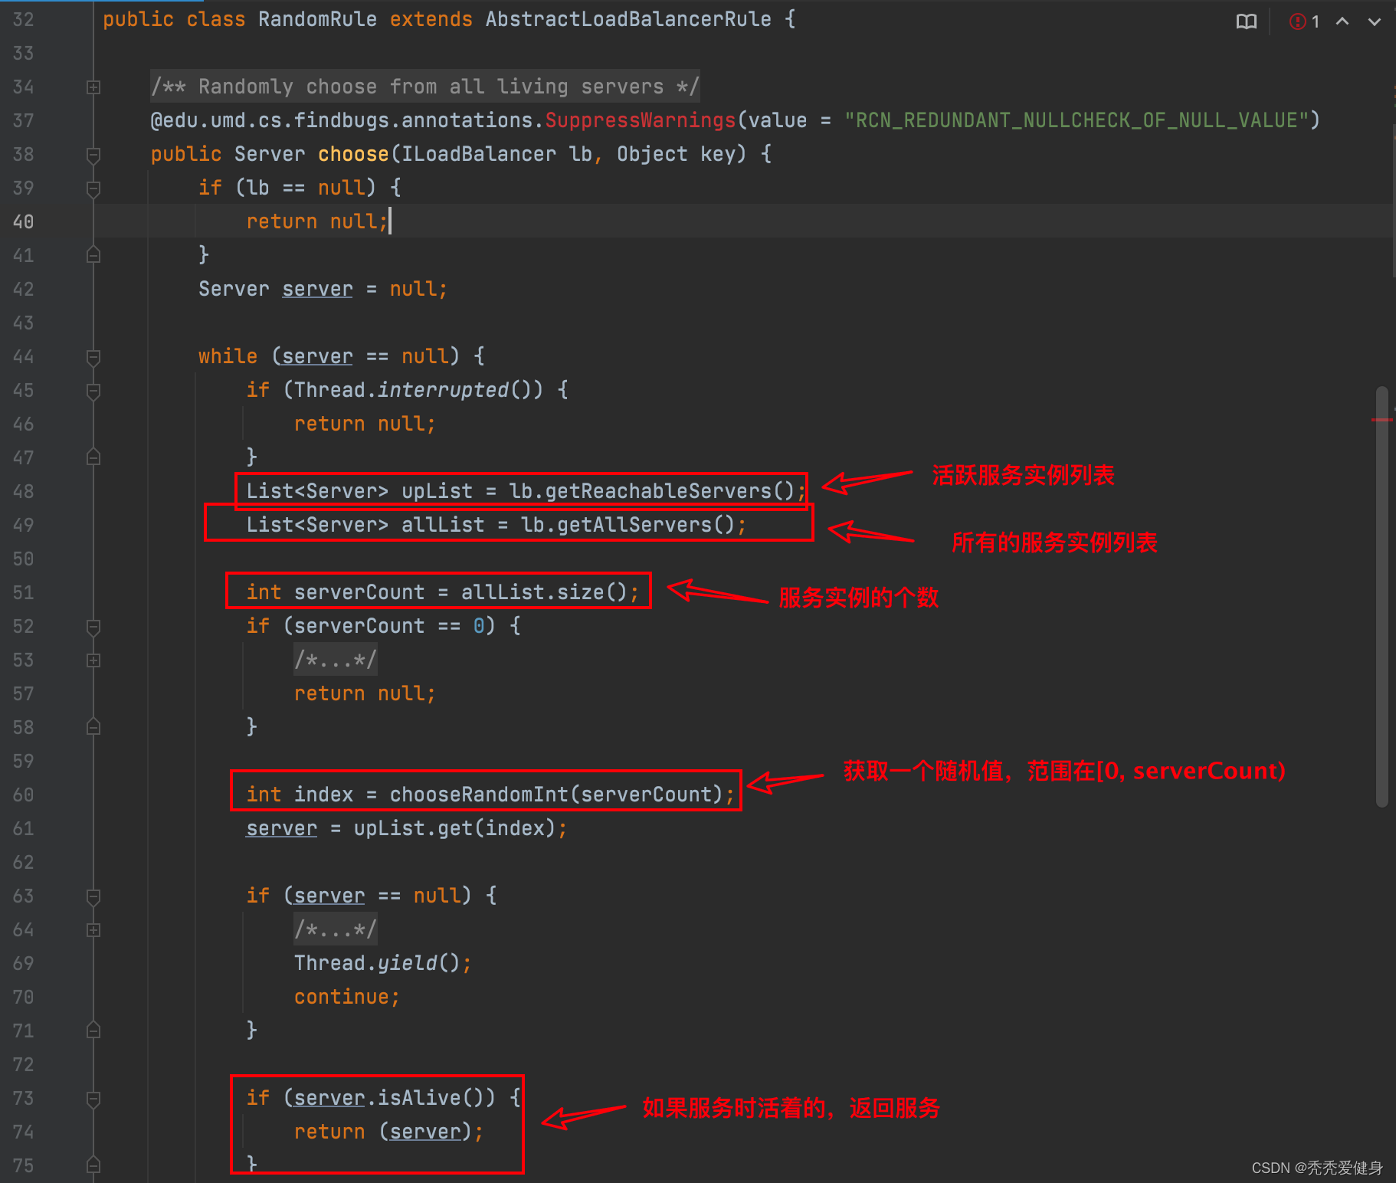Toggle reader mode book icon
This screenshot has width=1396, height=1183.
(x=1247, y=21)
